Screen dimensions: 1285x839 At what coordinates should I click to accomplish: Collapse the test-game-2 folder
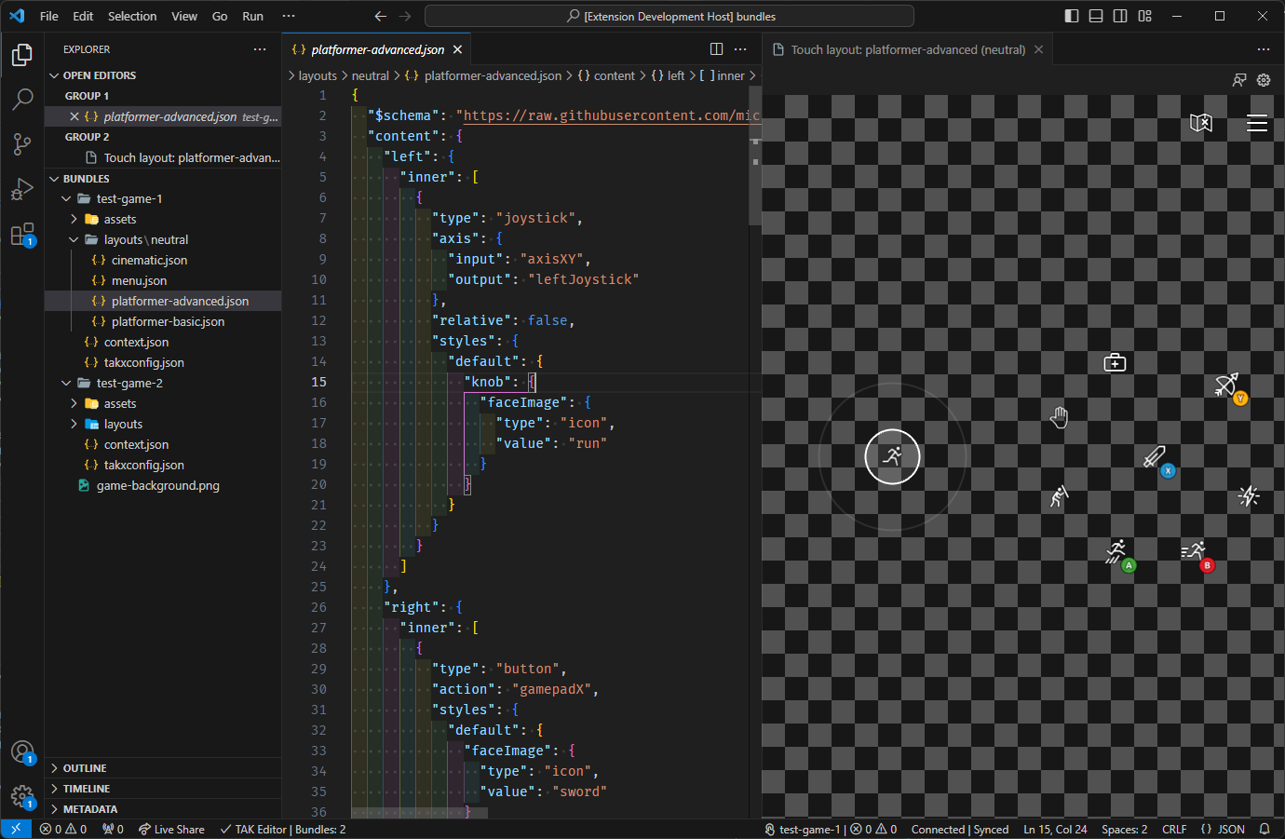coord(163,383)
